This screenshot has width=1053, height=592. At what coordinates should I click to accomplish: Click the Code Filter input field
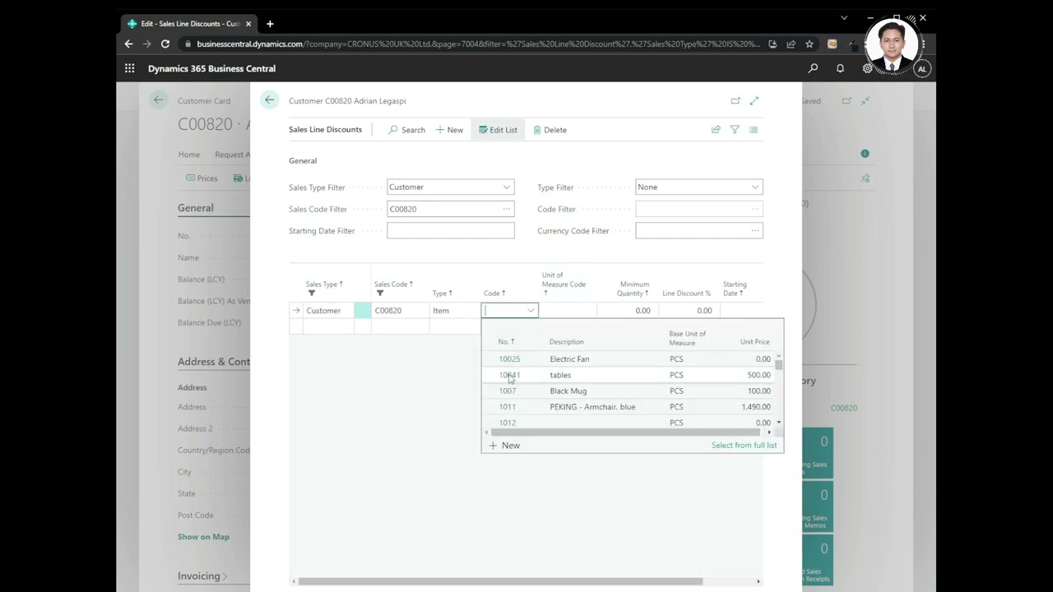[x=699, y=209]
